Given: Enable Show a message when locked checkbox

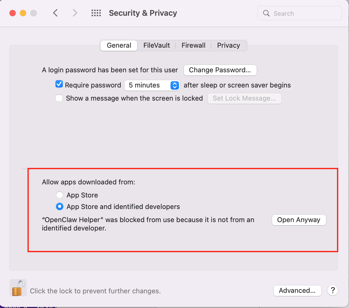Looking at the screenshot, I should 59,98.
